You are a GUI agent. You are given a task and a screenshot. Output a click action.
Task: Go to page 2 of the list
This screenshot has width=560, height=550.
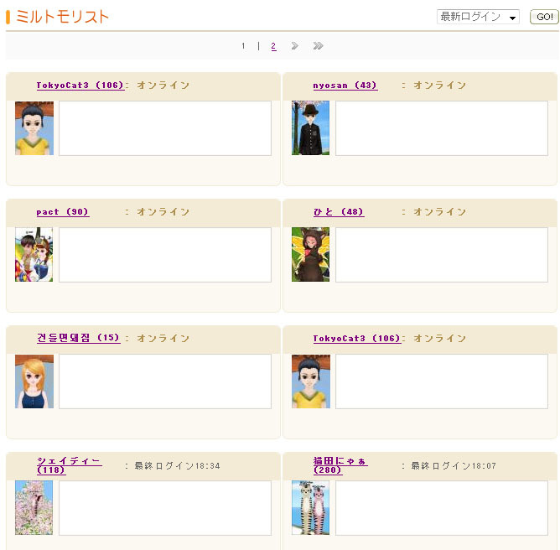(x=273, y=46)
